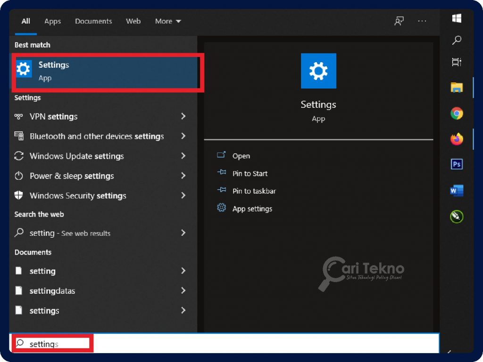The width and height of the screenshot is (483, 362).
Task: Launch Firefox from the taskbar
Action: pyautogui.click(x=457, y=139)
